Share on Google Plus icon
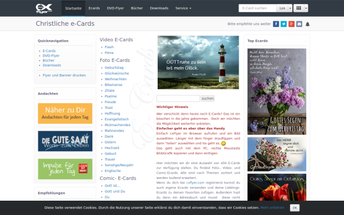 (x=291, y=24)
